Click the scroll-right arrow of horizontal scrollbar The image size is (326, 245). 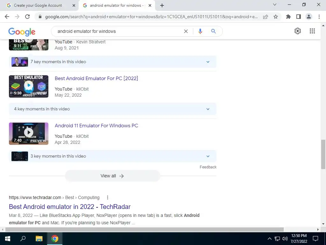(x=318, y=229)
